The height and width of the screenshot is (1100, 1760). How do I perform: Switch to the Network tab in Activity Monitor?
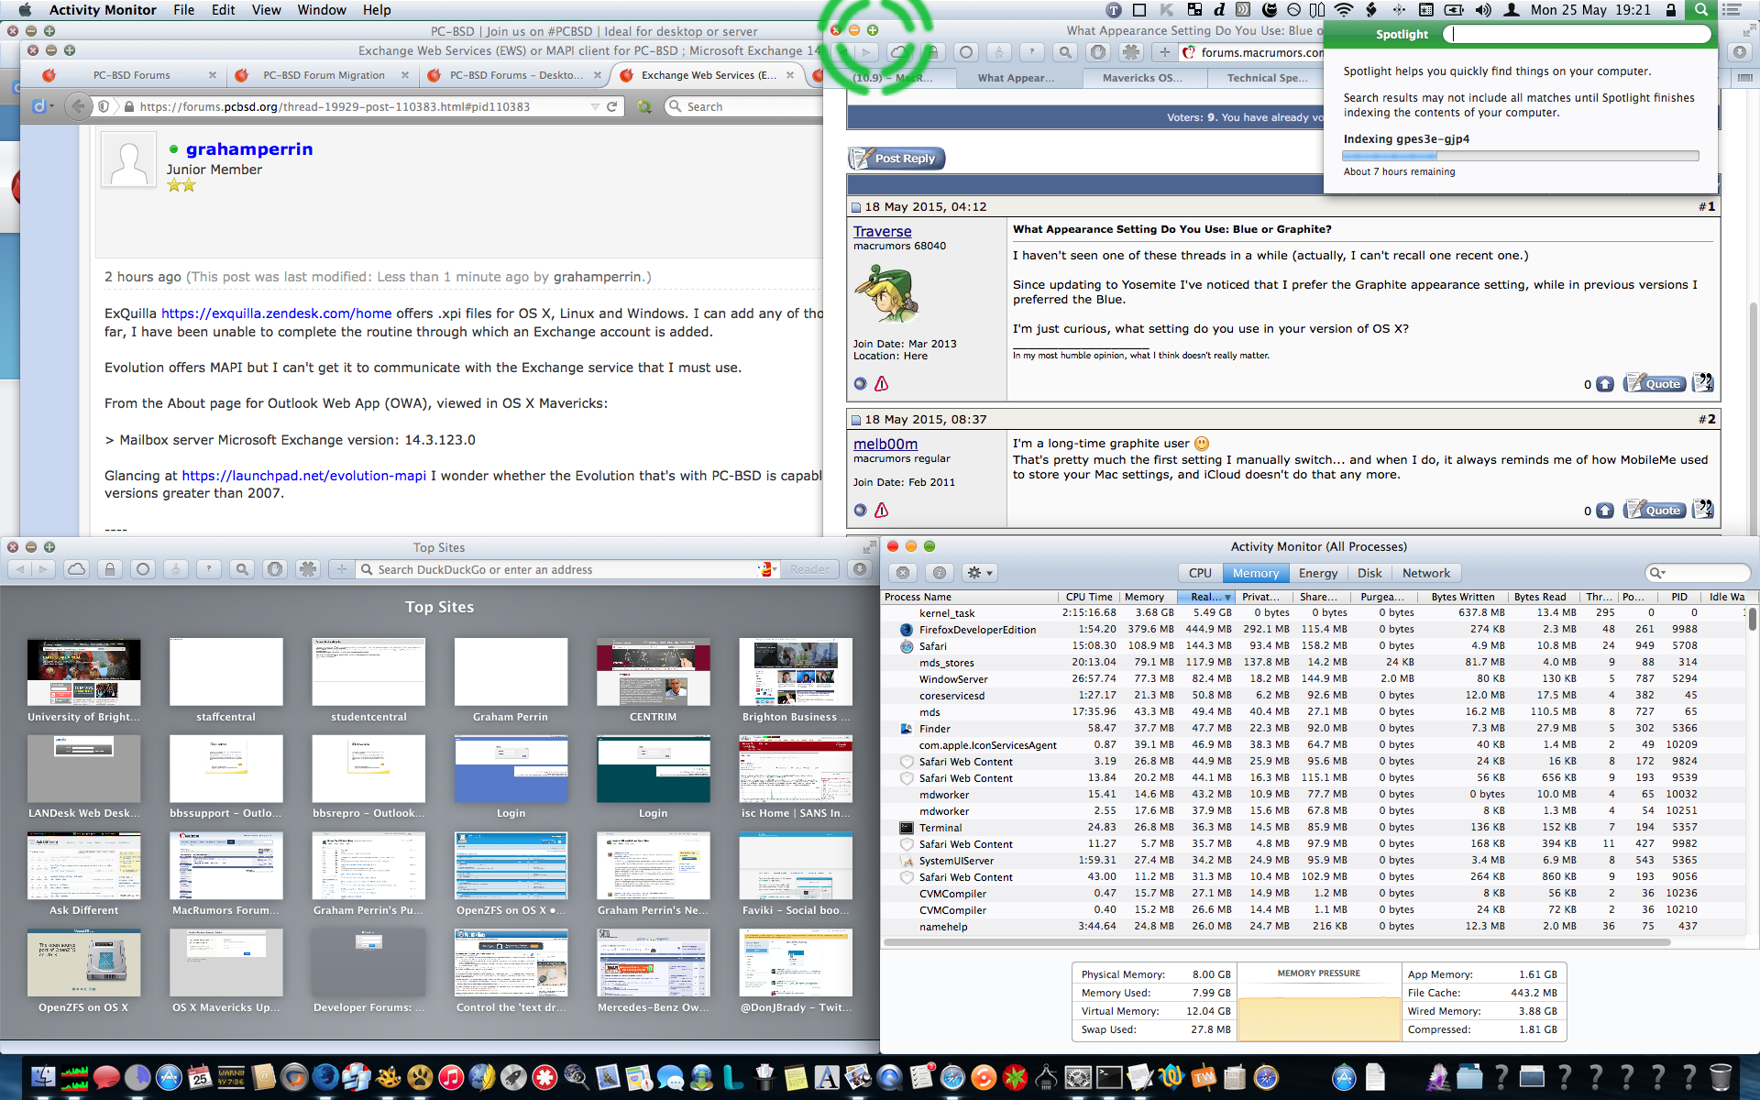(x=1426, y=573)
